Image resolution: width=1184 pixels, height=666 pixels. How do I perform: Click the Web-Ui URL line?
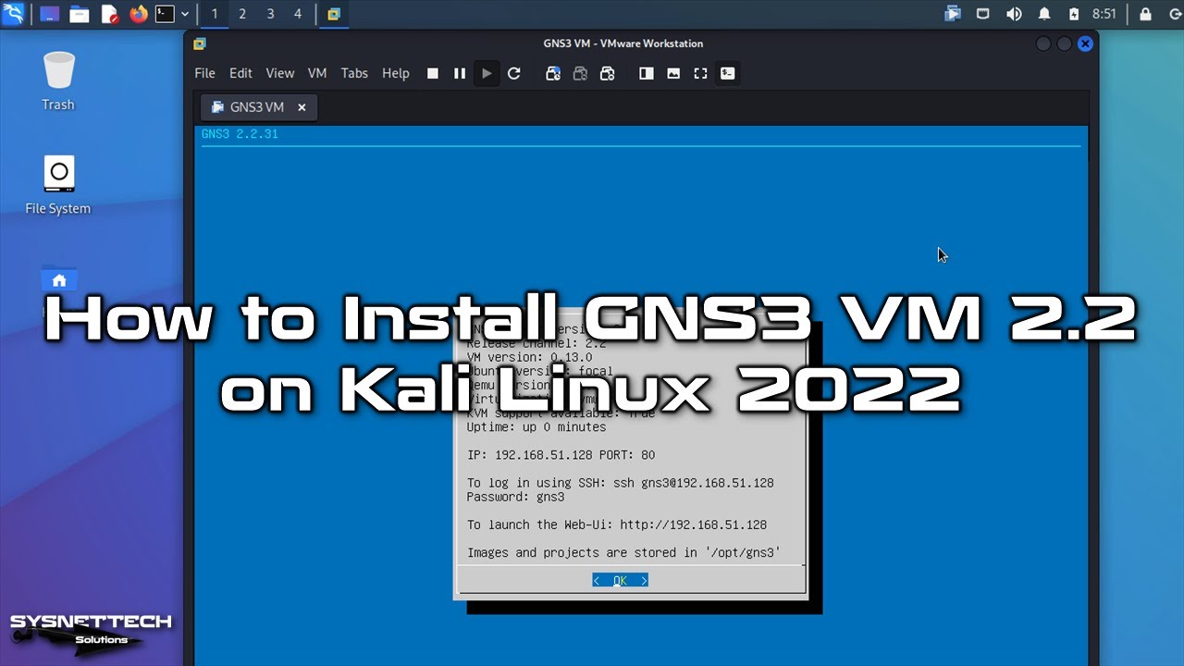(617, 524)
